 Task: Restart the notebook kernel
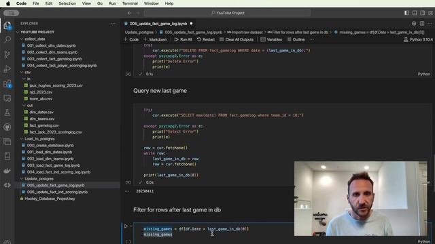[206, 39]
